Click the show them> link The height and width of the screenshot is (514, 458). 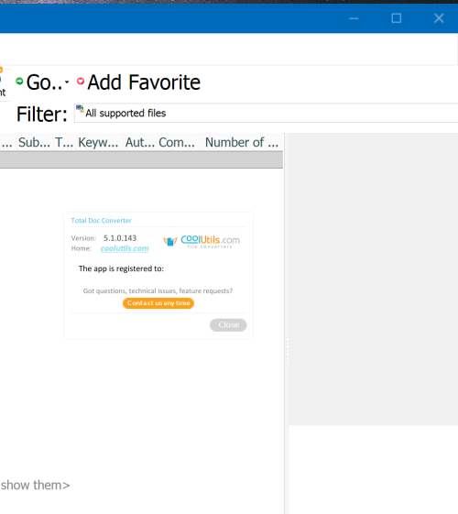pos(35,486)
